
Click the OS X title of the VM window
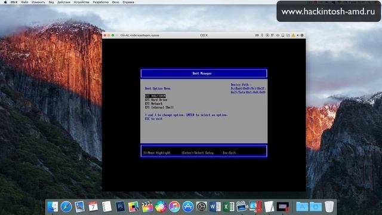(x=204, y=35)
